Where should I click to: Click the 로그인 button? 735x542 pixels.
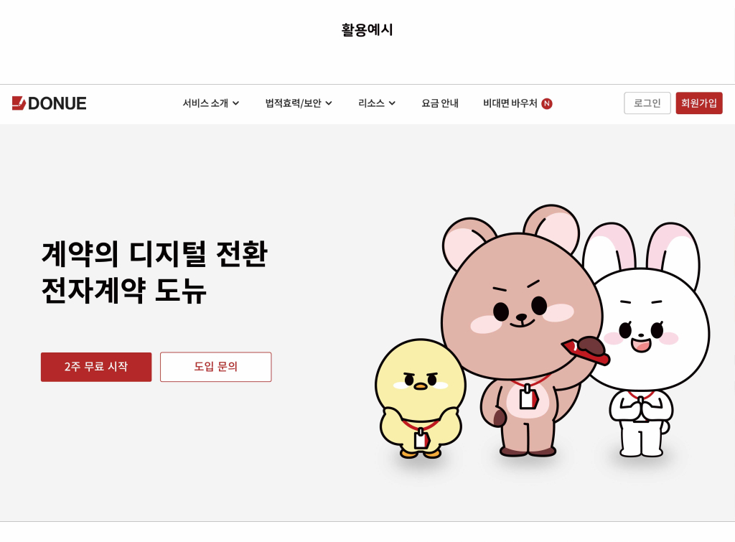647,103
